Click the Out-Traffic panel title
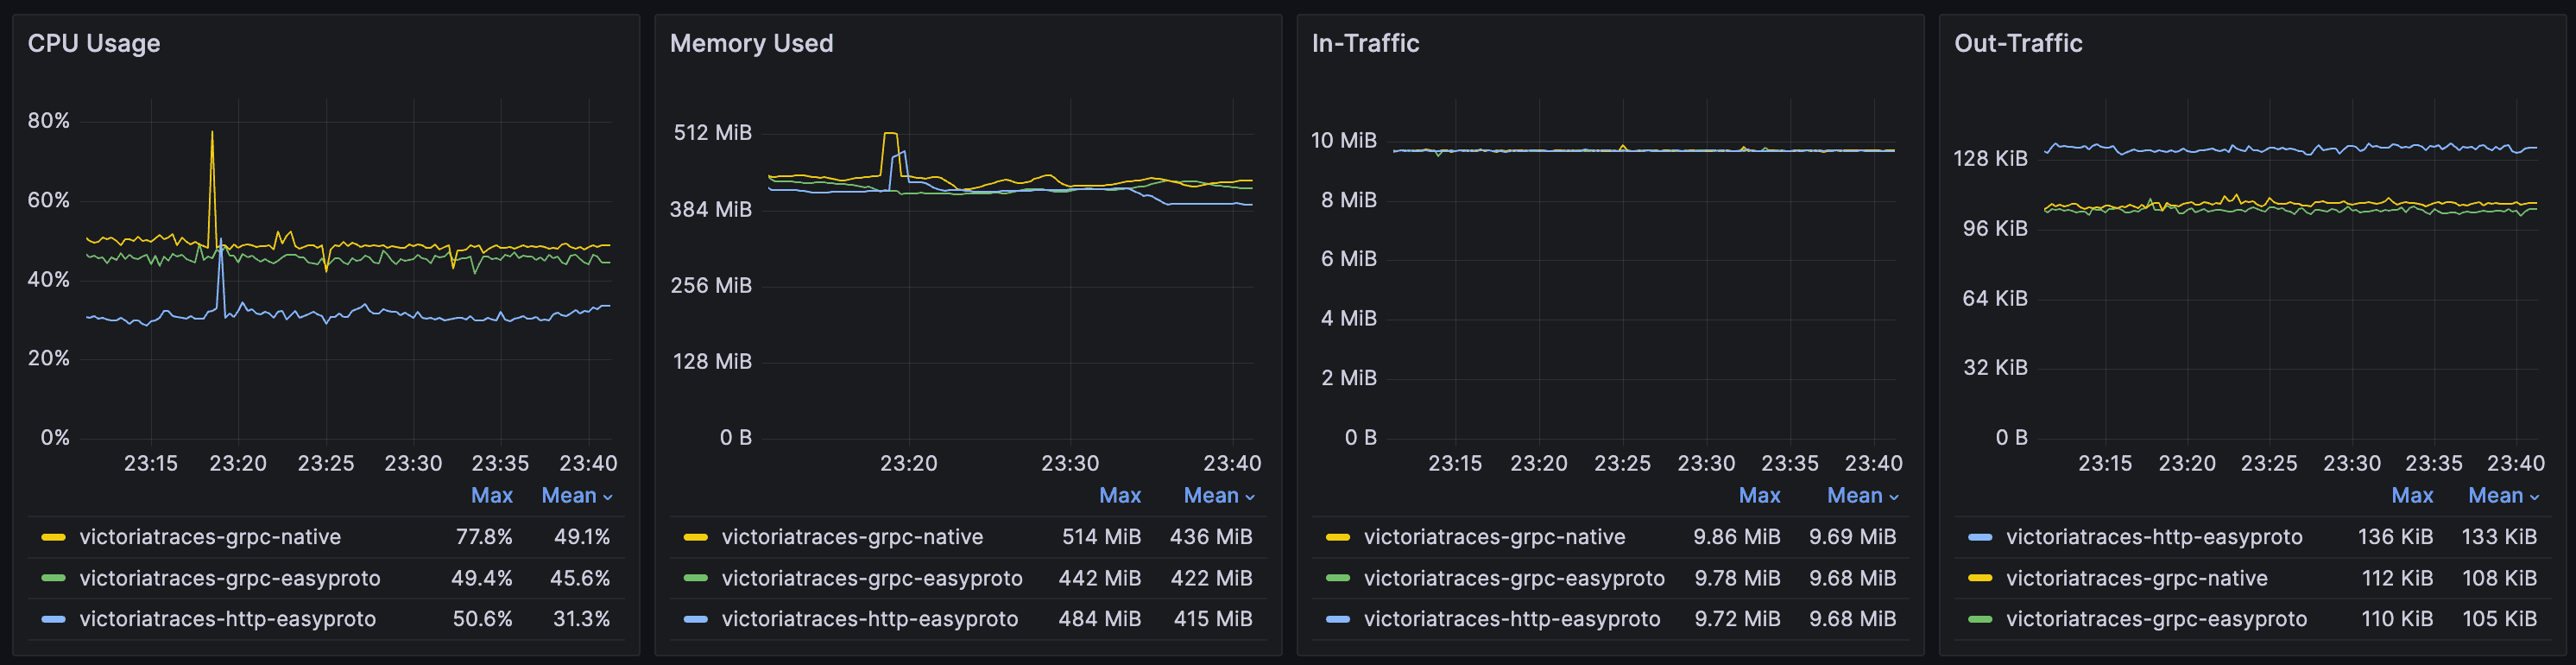The width and height of the screenshot is (2576, 665). point(2018,43)
